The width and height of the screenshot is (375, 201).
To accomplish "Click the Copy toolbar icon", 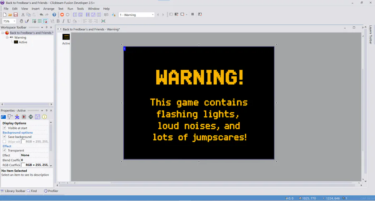I will pos(28,15).
